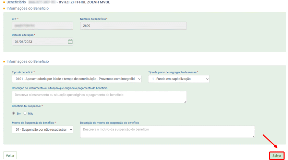The height and width of the screenshot is (160, 288).
Task: Click the CPF input field
Action: 42,26
